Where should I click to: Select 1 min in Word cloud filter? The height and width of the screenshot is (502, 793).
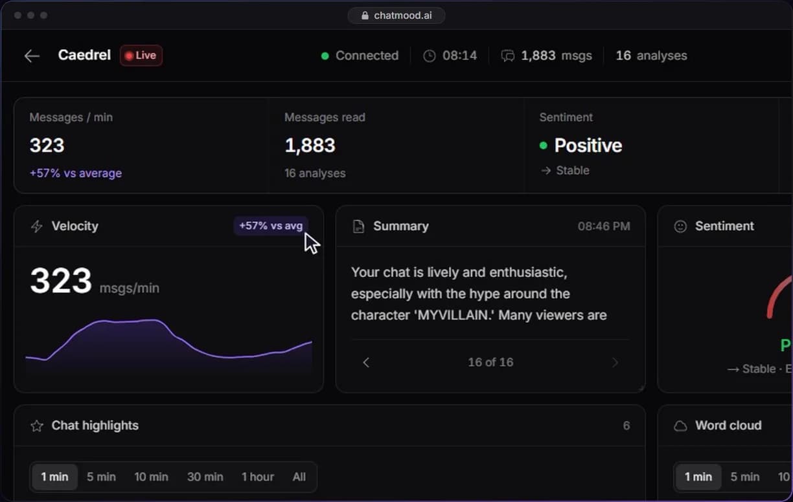[698, 477]
